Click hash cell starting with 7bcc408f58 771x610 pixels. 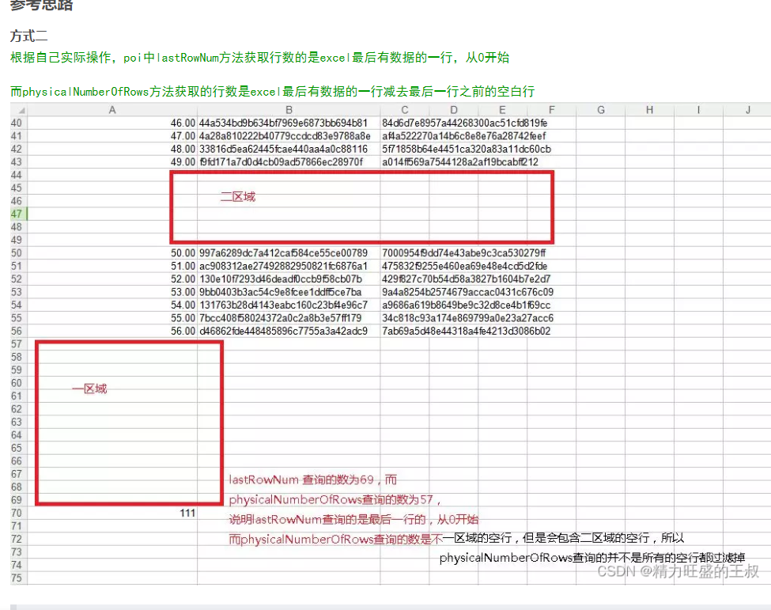coord(289,318)
